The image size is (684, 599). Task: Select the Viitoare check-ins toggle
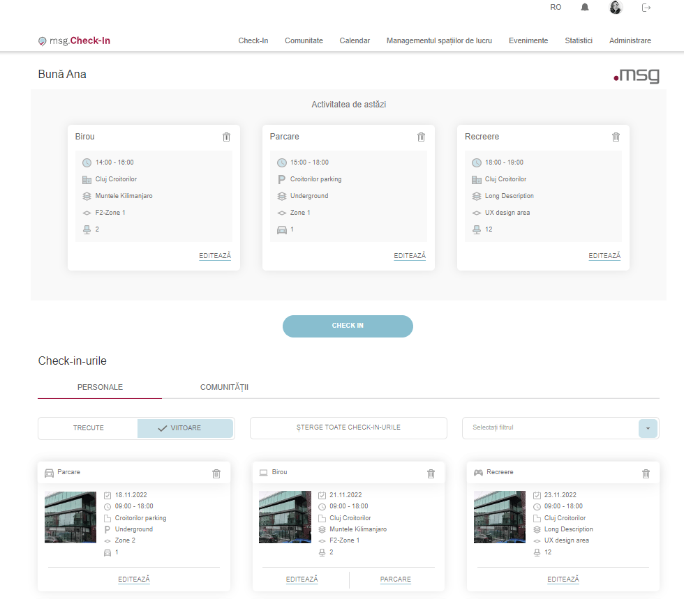185,428
